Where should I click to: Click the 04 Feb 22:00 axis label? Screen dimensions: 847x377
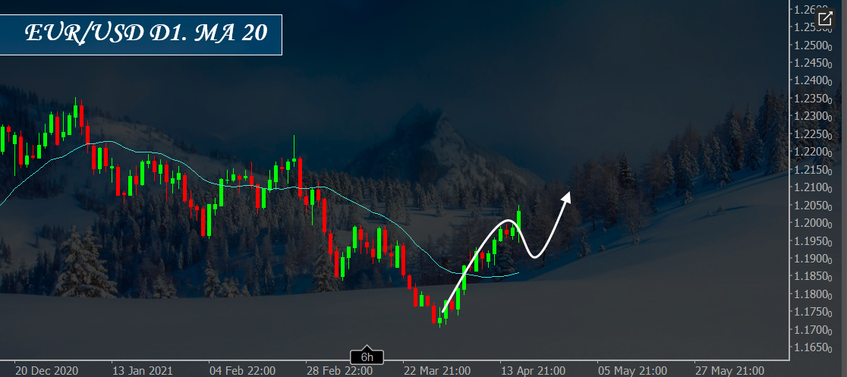coord(243,371)
